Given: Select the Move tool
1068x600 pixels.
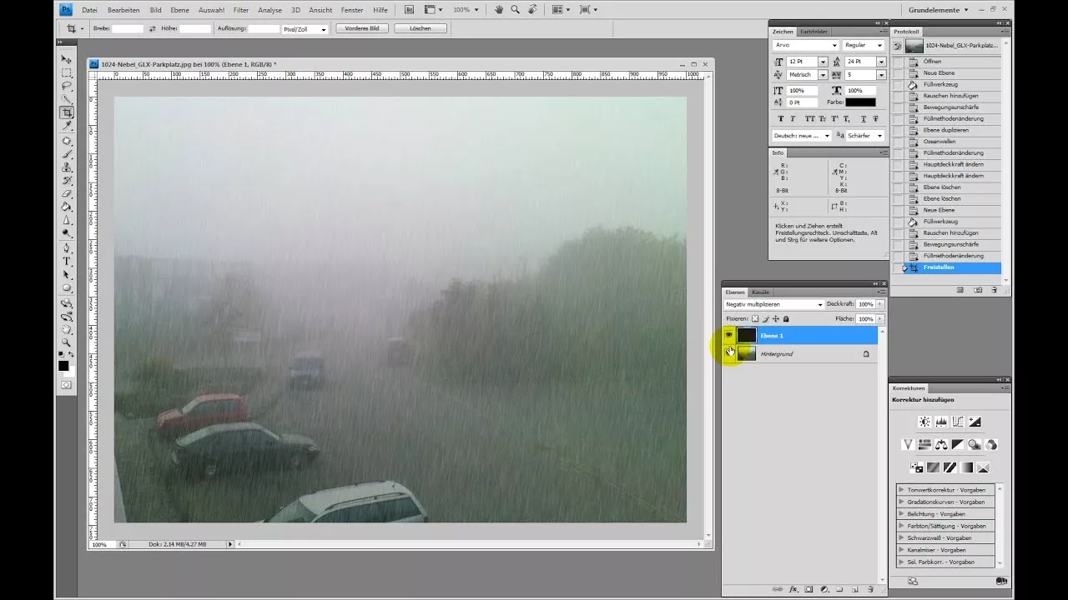Looking at the screenshot, I should (x=67, y=60).
